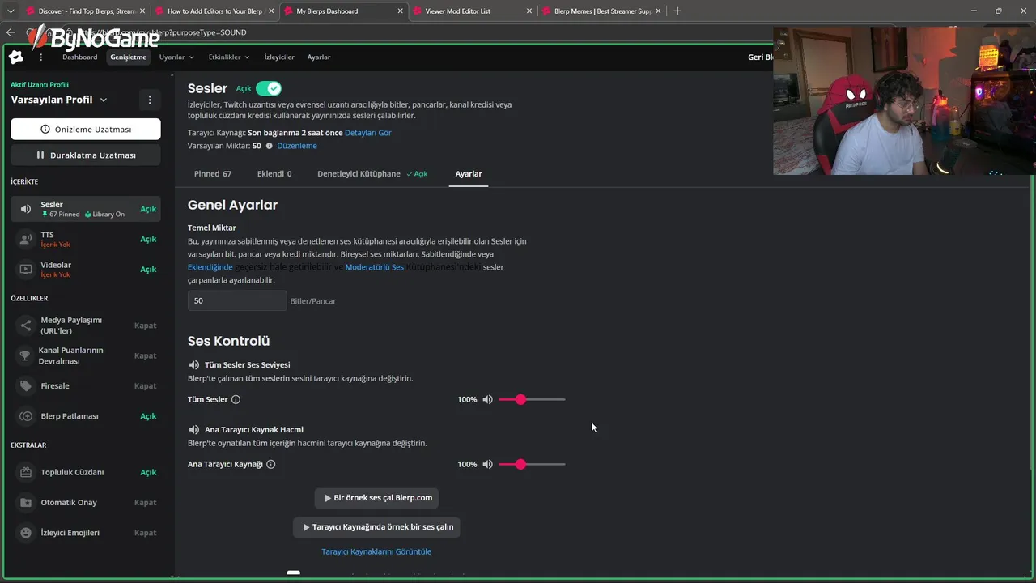Click the Otomatik Onay icon

coord(26,502)
